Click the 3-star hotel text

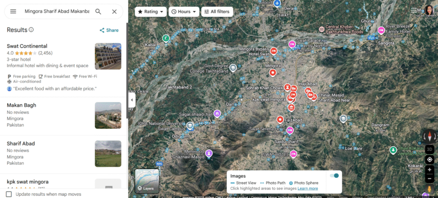19,59
